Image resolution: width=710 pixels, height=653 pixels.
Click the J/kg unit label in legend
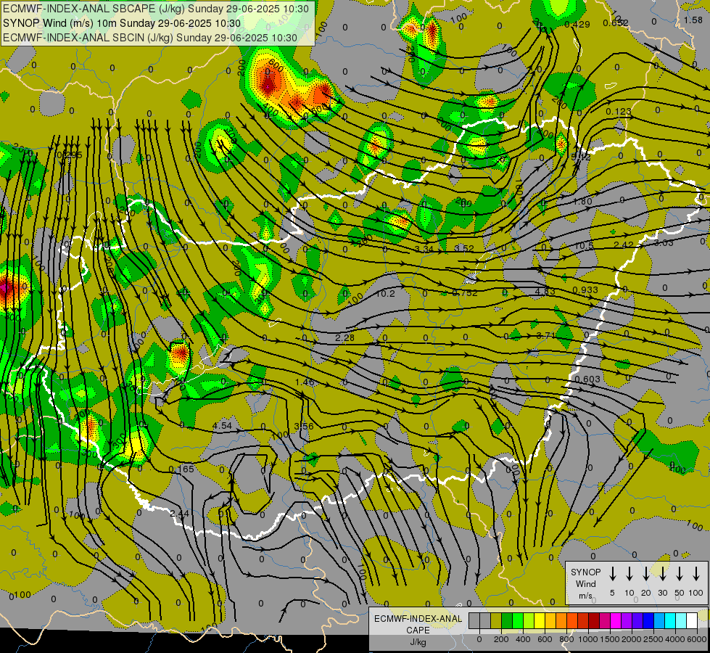tap(418, 642)
